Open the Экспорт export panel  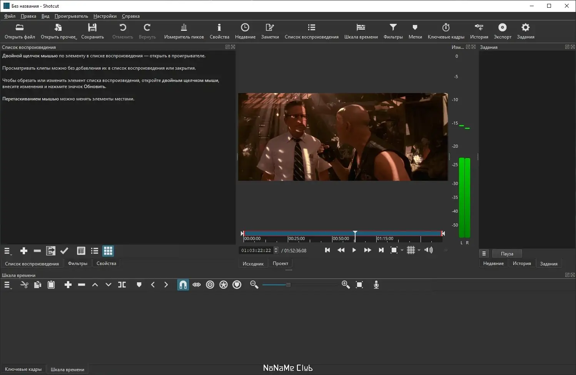click(x=503, y=31)
